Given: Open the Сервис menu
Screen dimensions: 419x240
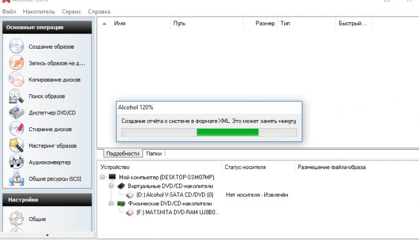Looking at the screenshot, I should tap(72, 12).
